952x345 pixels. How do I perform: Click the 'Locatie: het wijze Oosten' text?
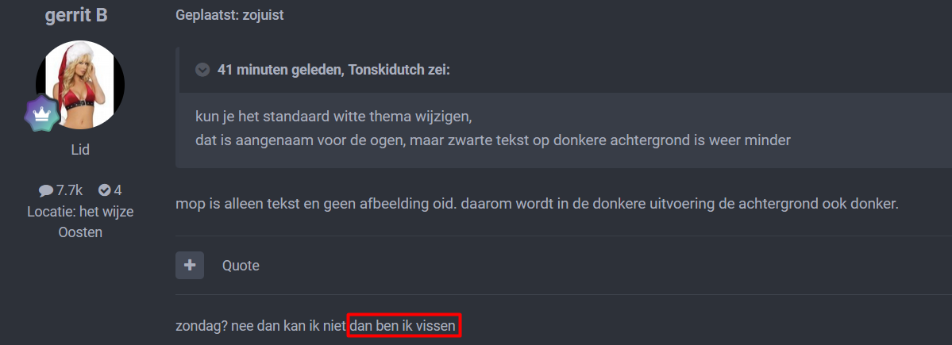(x=80, y=222)
